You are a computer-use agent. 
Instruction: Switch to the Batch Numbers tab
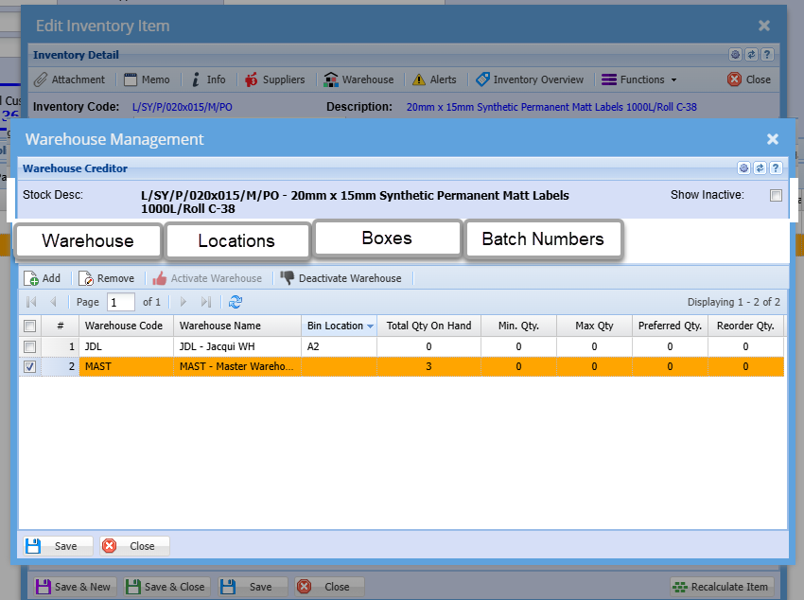pyautogui.click(x=543, y=239)
